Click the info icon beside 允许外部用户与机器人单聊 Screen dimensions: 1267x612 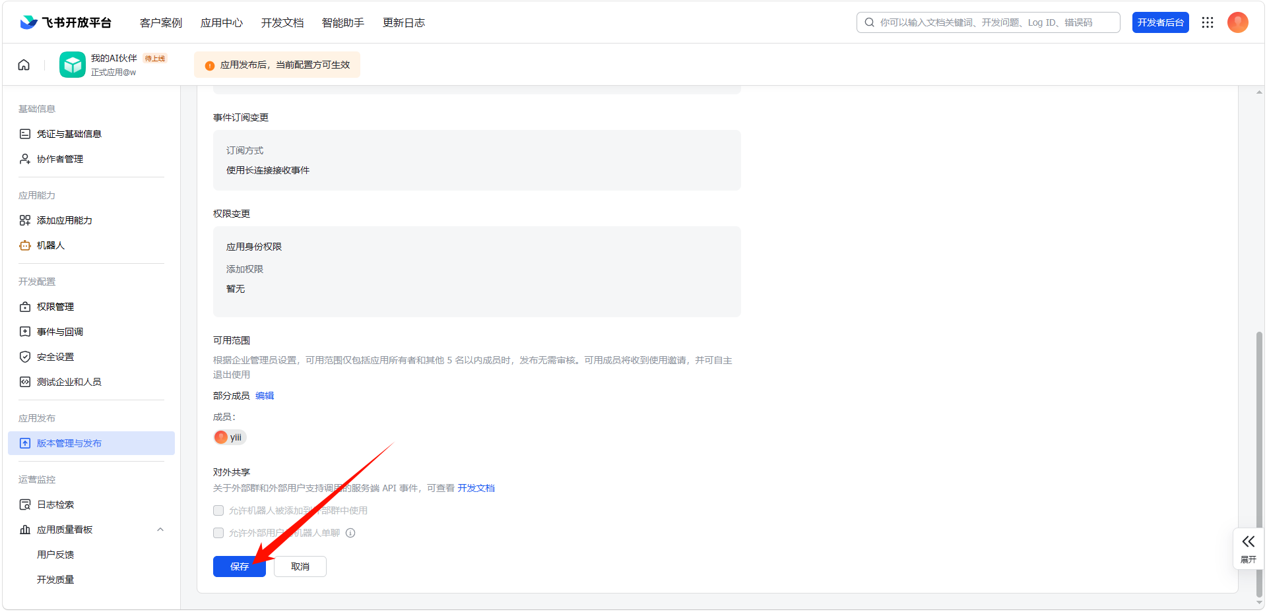pyautogui.click(x=350, y=533)
